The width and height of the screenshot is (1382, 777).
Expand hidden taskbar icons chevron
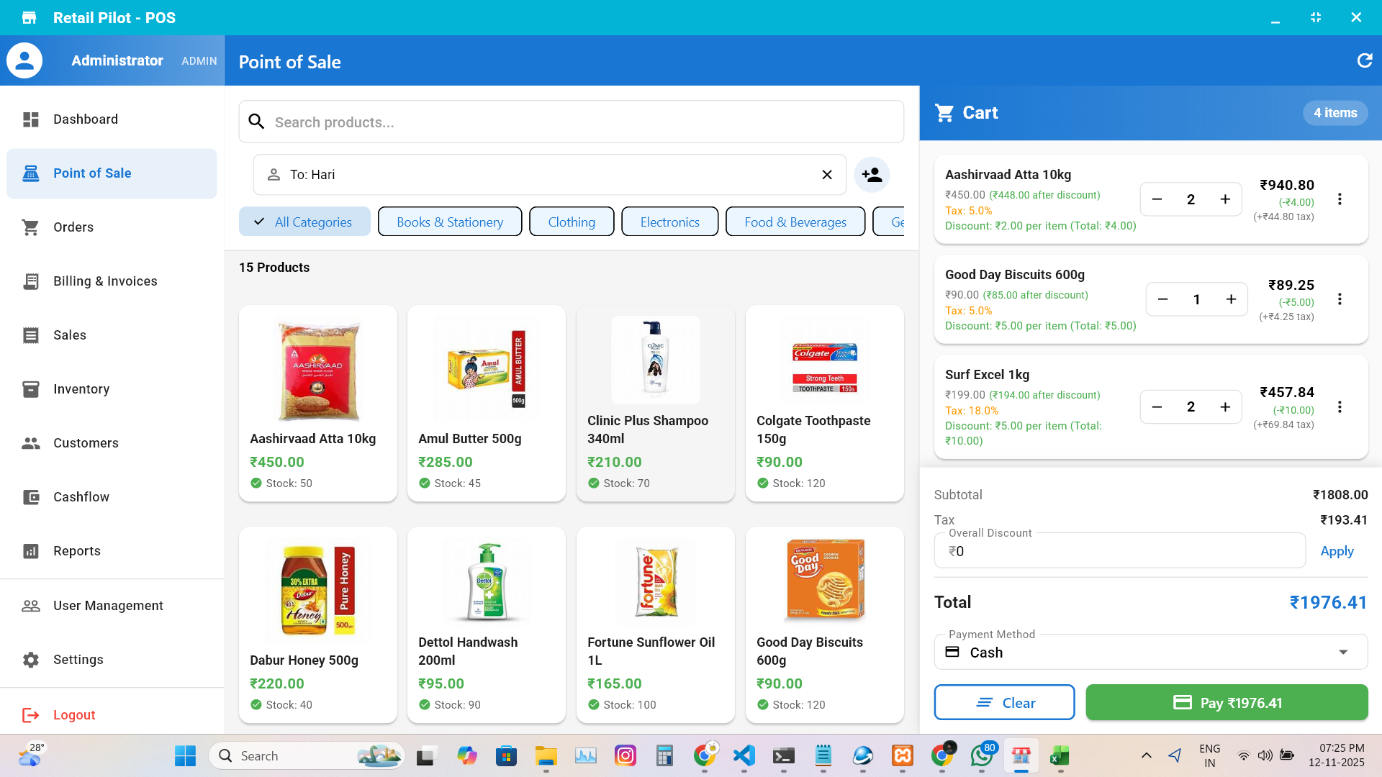[1146, 755]
